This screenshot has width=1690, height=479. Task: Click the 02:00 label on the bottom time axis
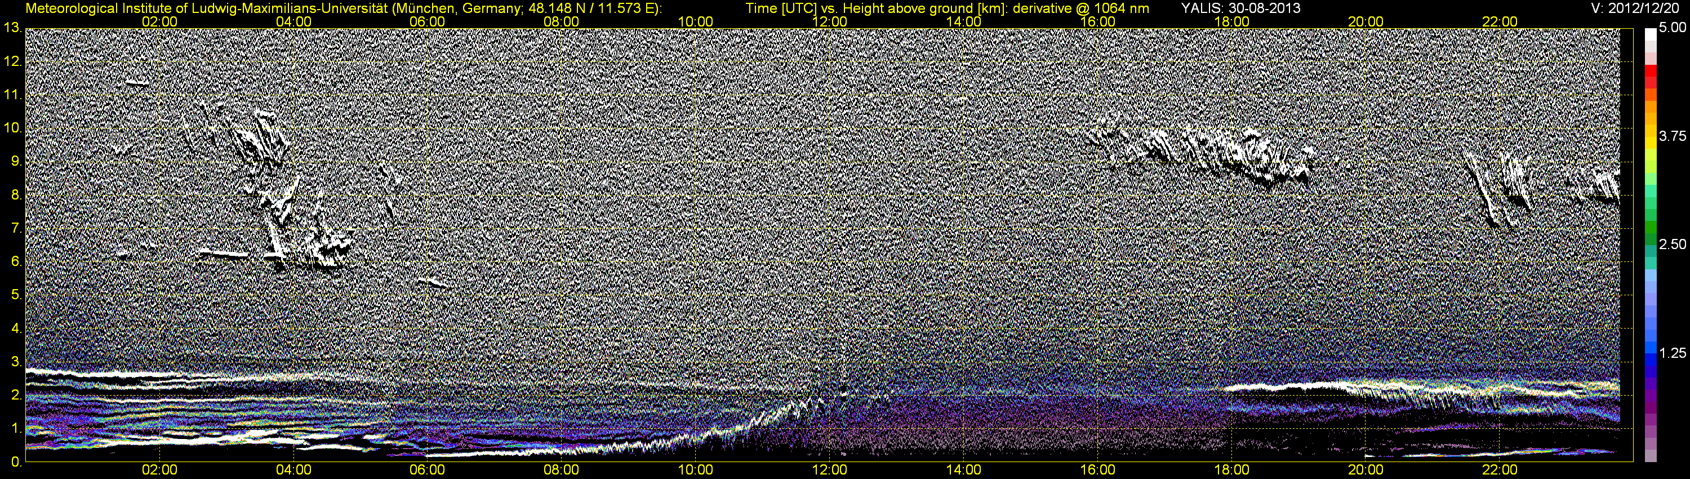[159, 471]
